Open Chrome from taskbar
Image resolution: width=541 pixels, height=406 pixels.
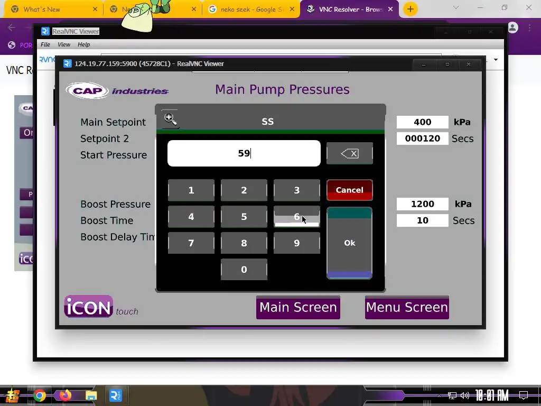39,395
